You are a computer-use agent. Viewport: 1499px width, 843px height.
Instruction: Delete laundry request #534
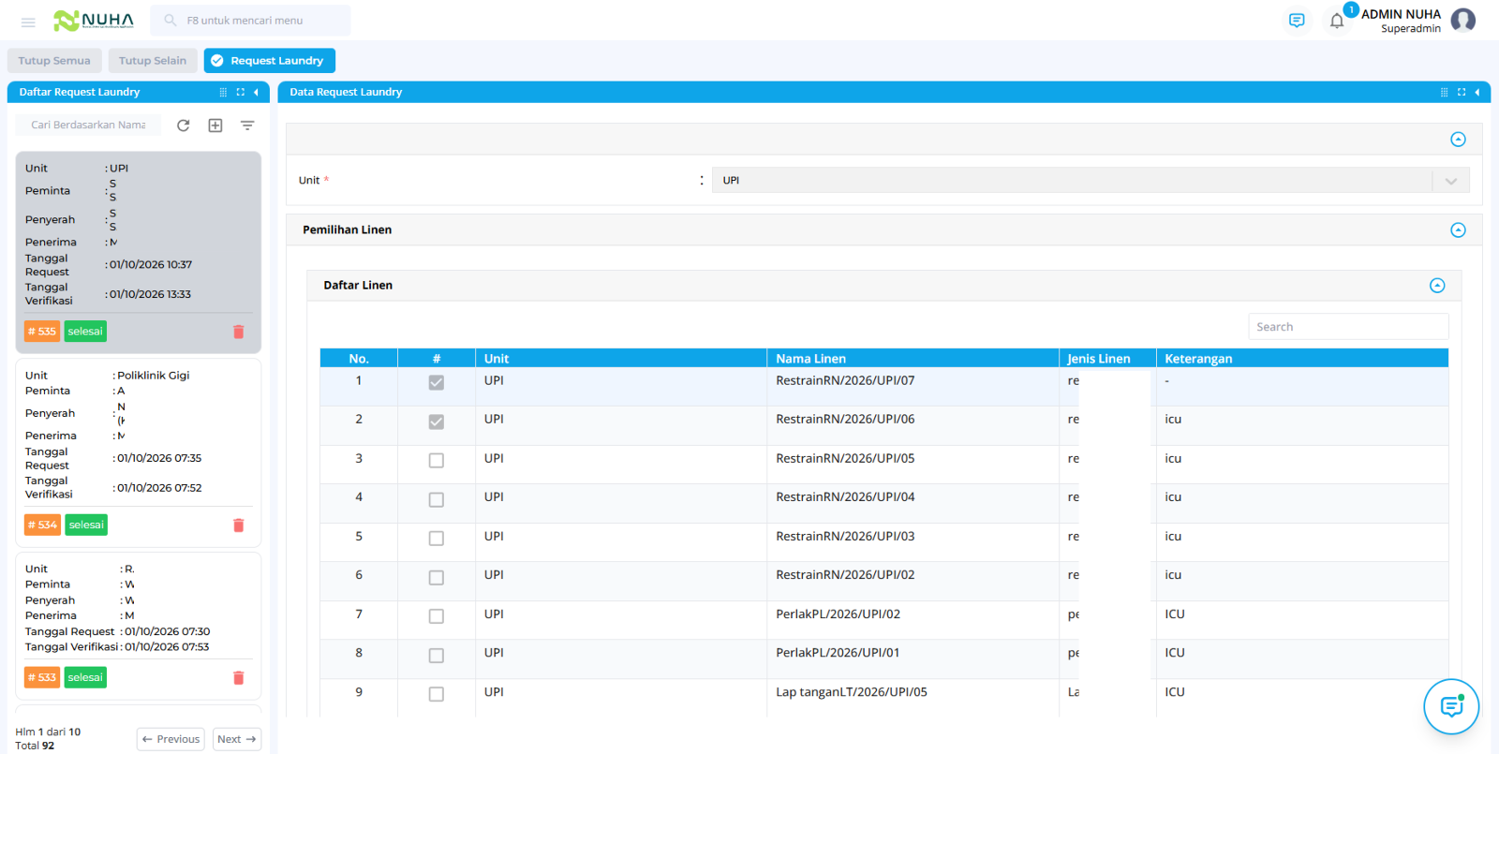pos(239,525)
